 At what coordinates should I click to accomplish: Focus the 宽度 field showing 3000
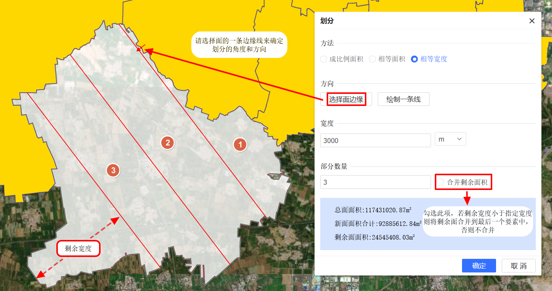[x=375, y=140]
